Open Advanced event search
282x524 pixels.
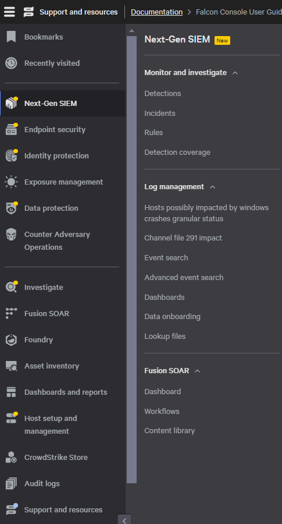pyautogui.click(x=184, y=277)
